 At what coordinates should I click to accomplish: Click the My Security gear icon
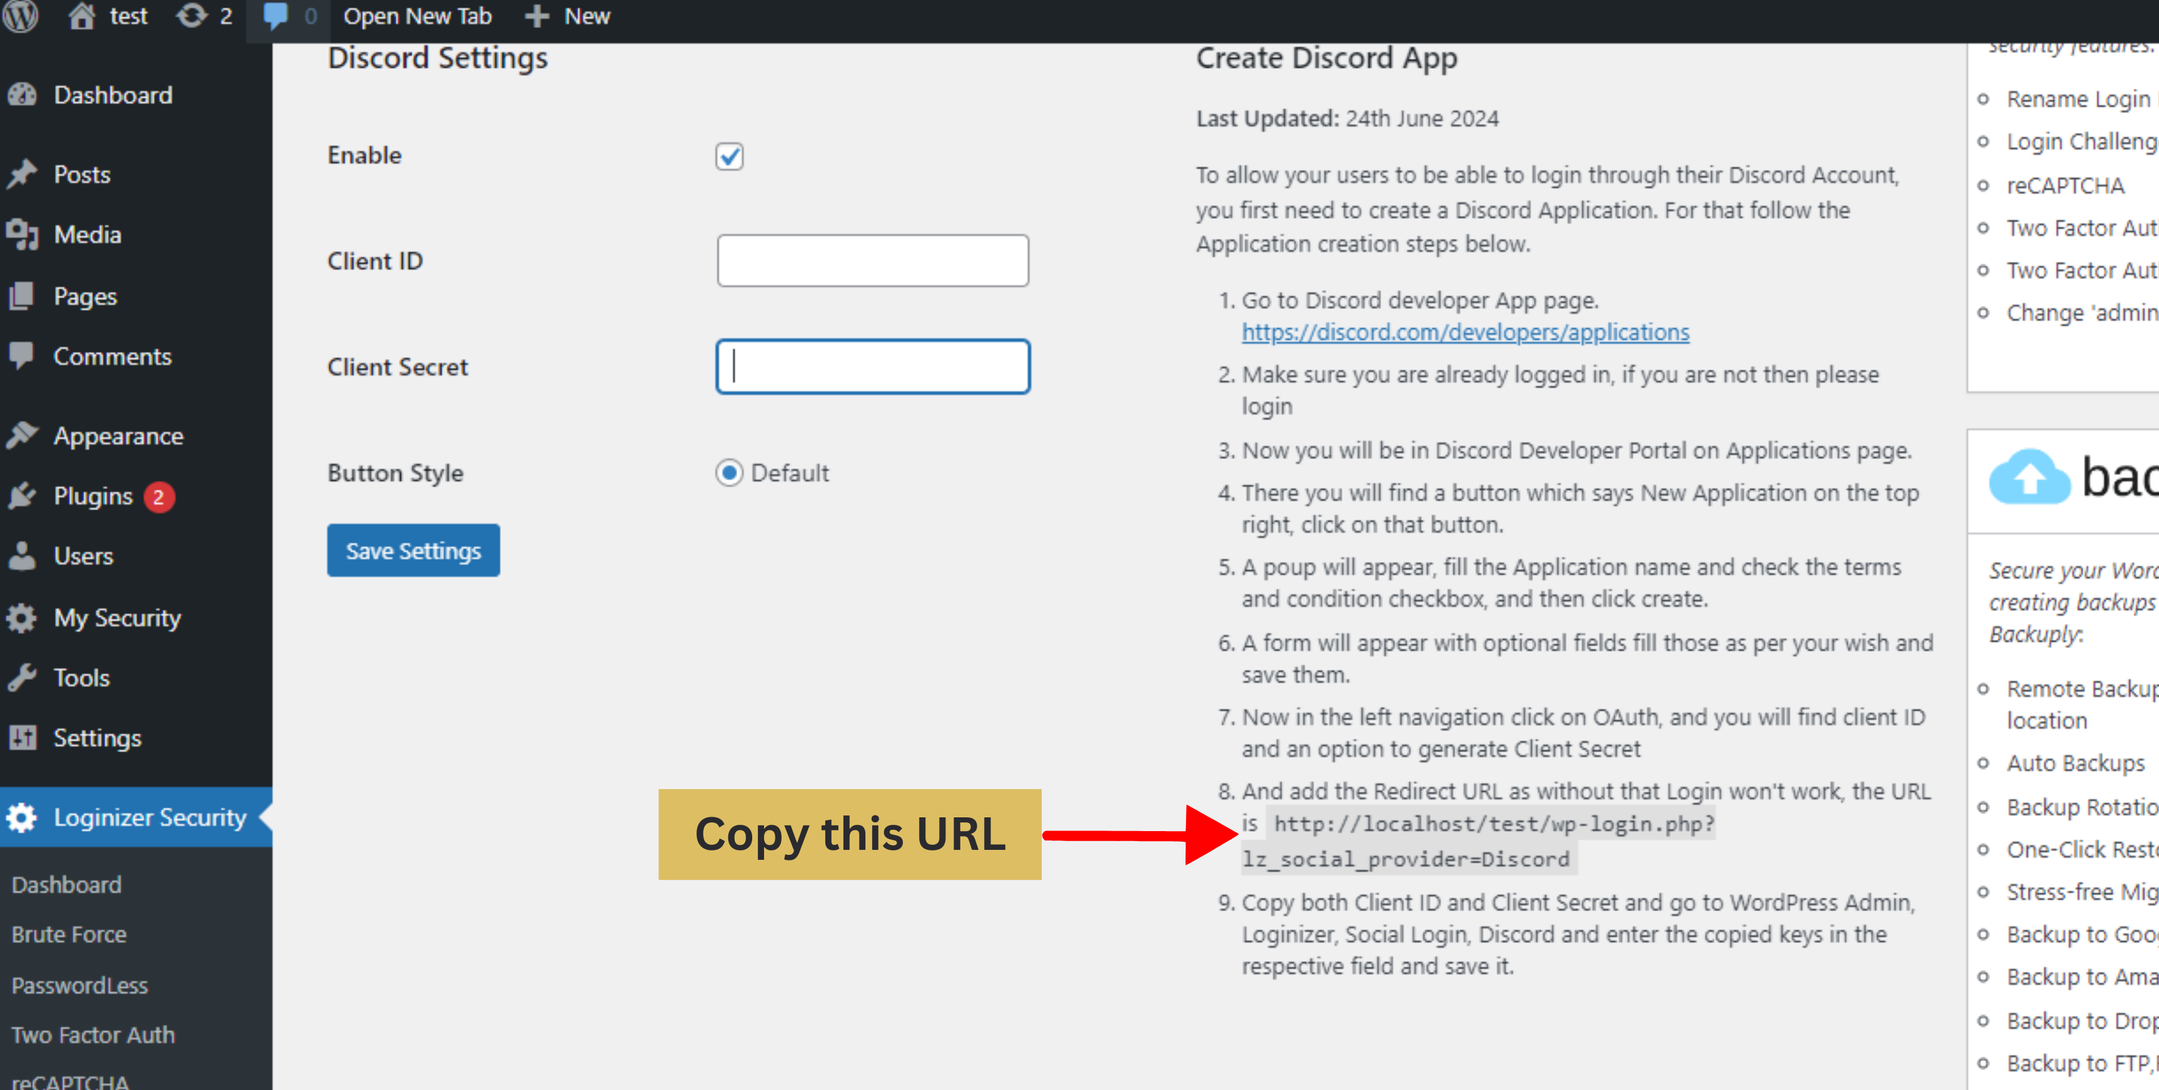[23, 618]
